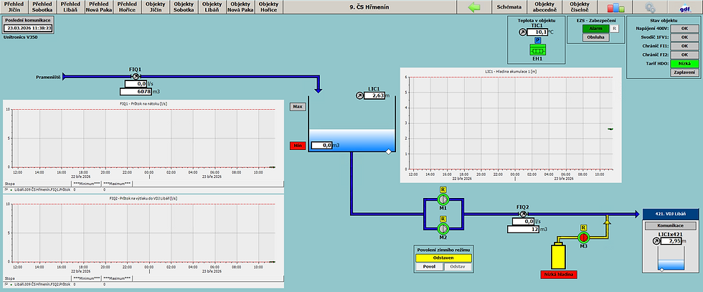Select the M1 pump symbol
The width and height of the screenshot is (703, 292).
pyautogui.click(x=443, y=199)
